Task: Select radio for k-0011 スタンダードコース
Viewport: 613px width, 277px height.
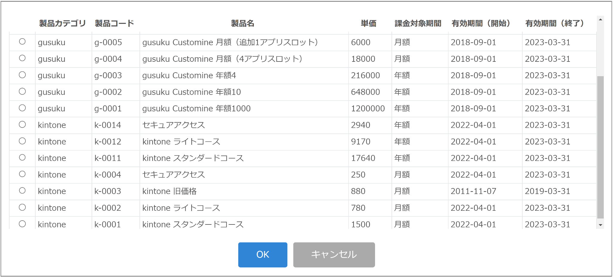Action: pyautogui.click(x=22, y=157)
